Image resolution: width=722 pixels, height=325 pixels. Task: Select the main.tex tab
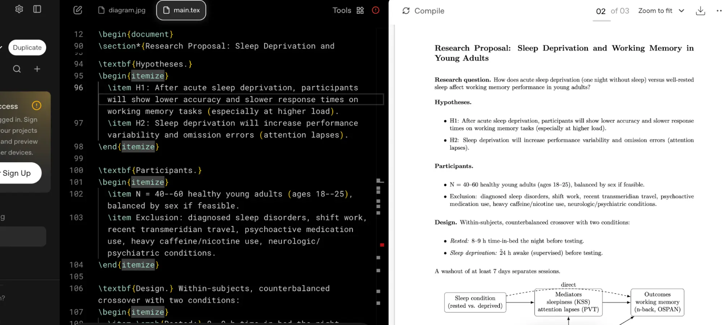click(181, 10)
